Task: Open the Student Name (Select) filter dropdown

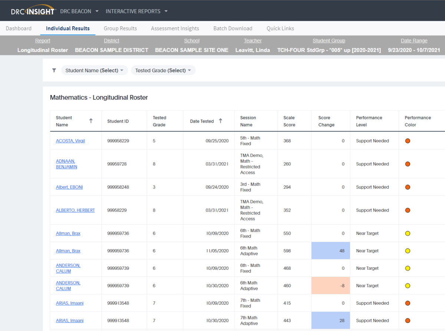Action: (x=94, y=70)
